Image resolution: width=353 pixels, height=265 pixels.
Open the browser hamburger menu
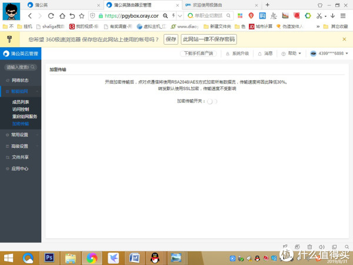(343, 15)
